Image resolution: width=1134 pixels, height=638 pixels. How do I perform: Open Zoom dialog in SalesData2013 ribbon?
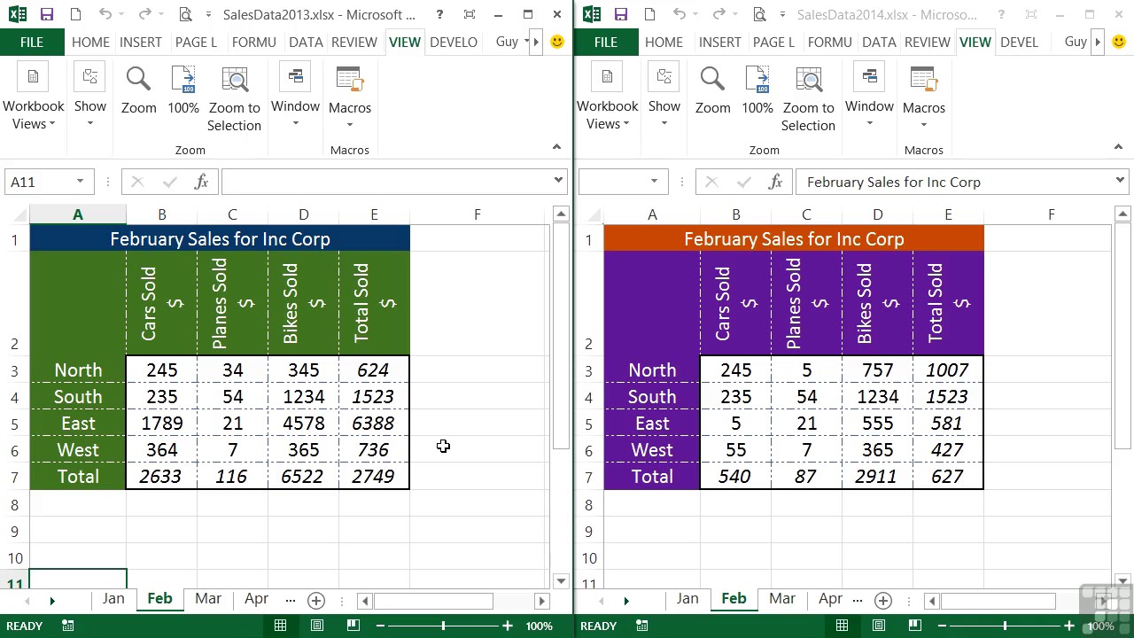point(138,91)
